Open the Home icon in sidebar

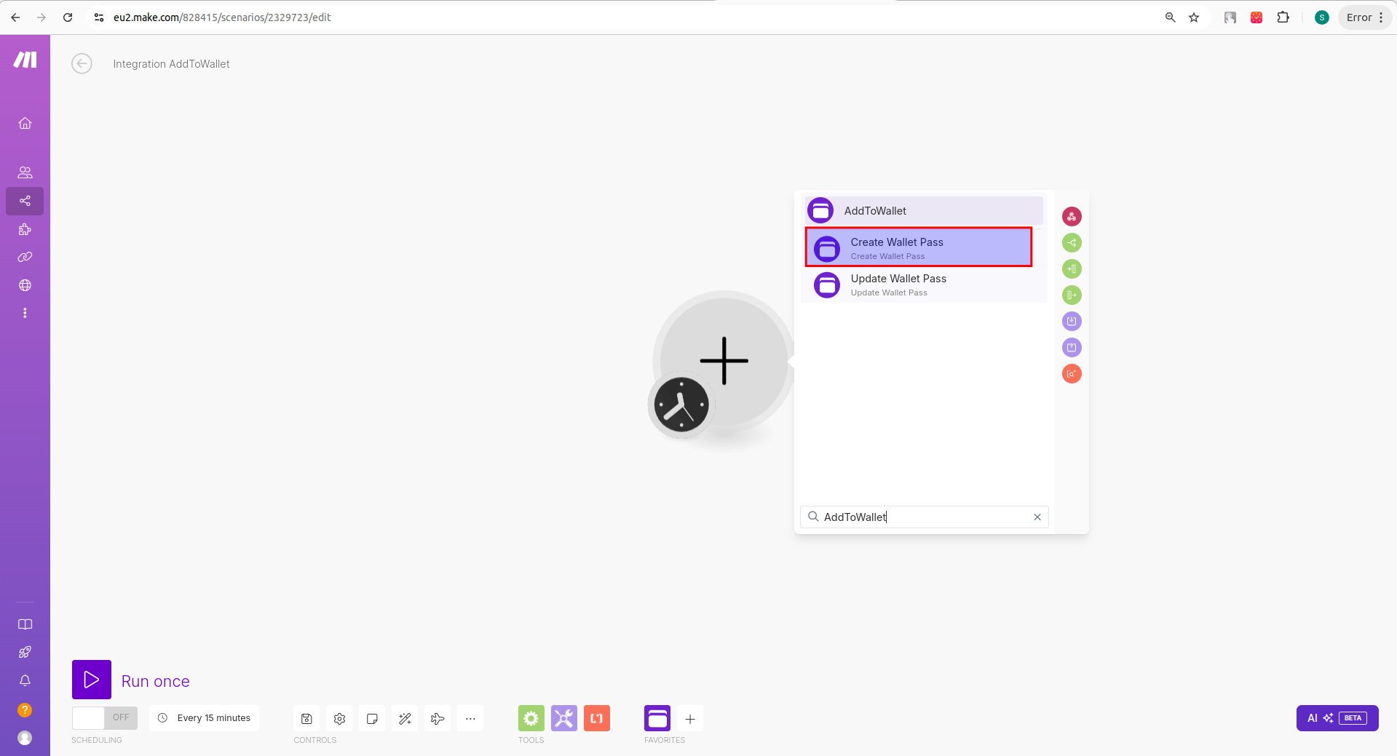click(25, 123)
